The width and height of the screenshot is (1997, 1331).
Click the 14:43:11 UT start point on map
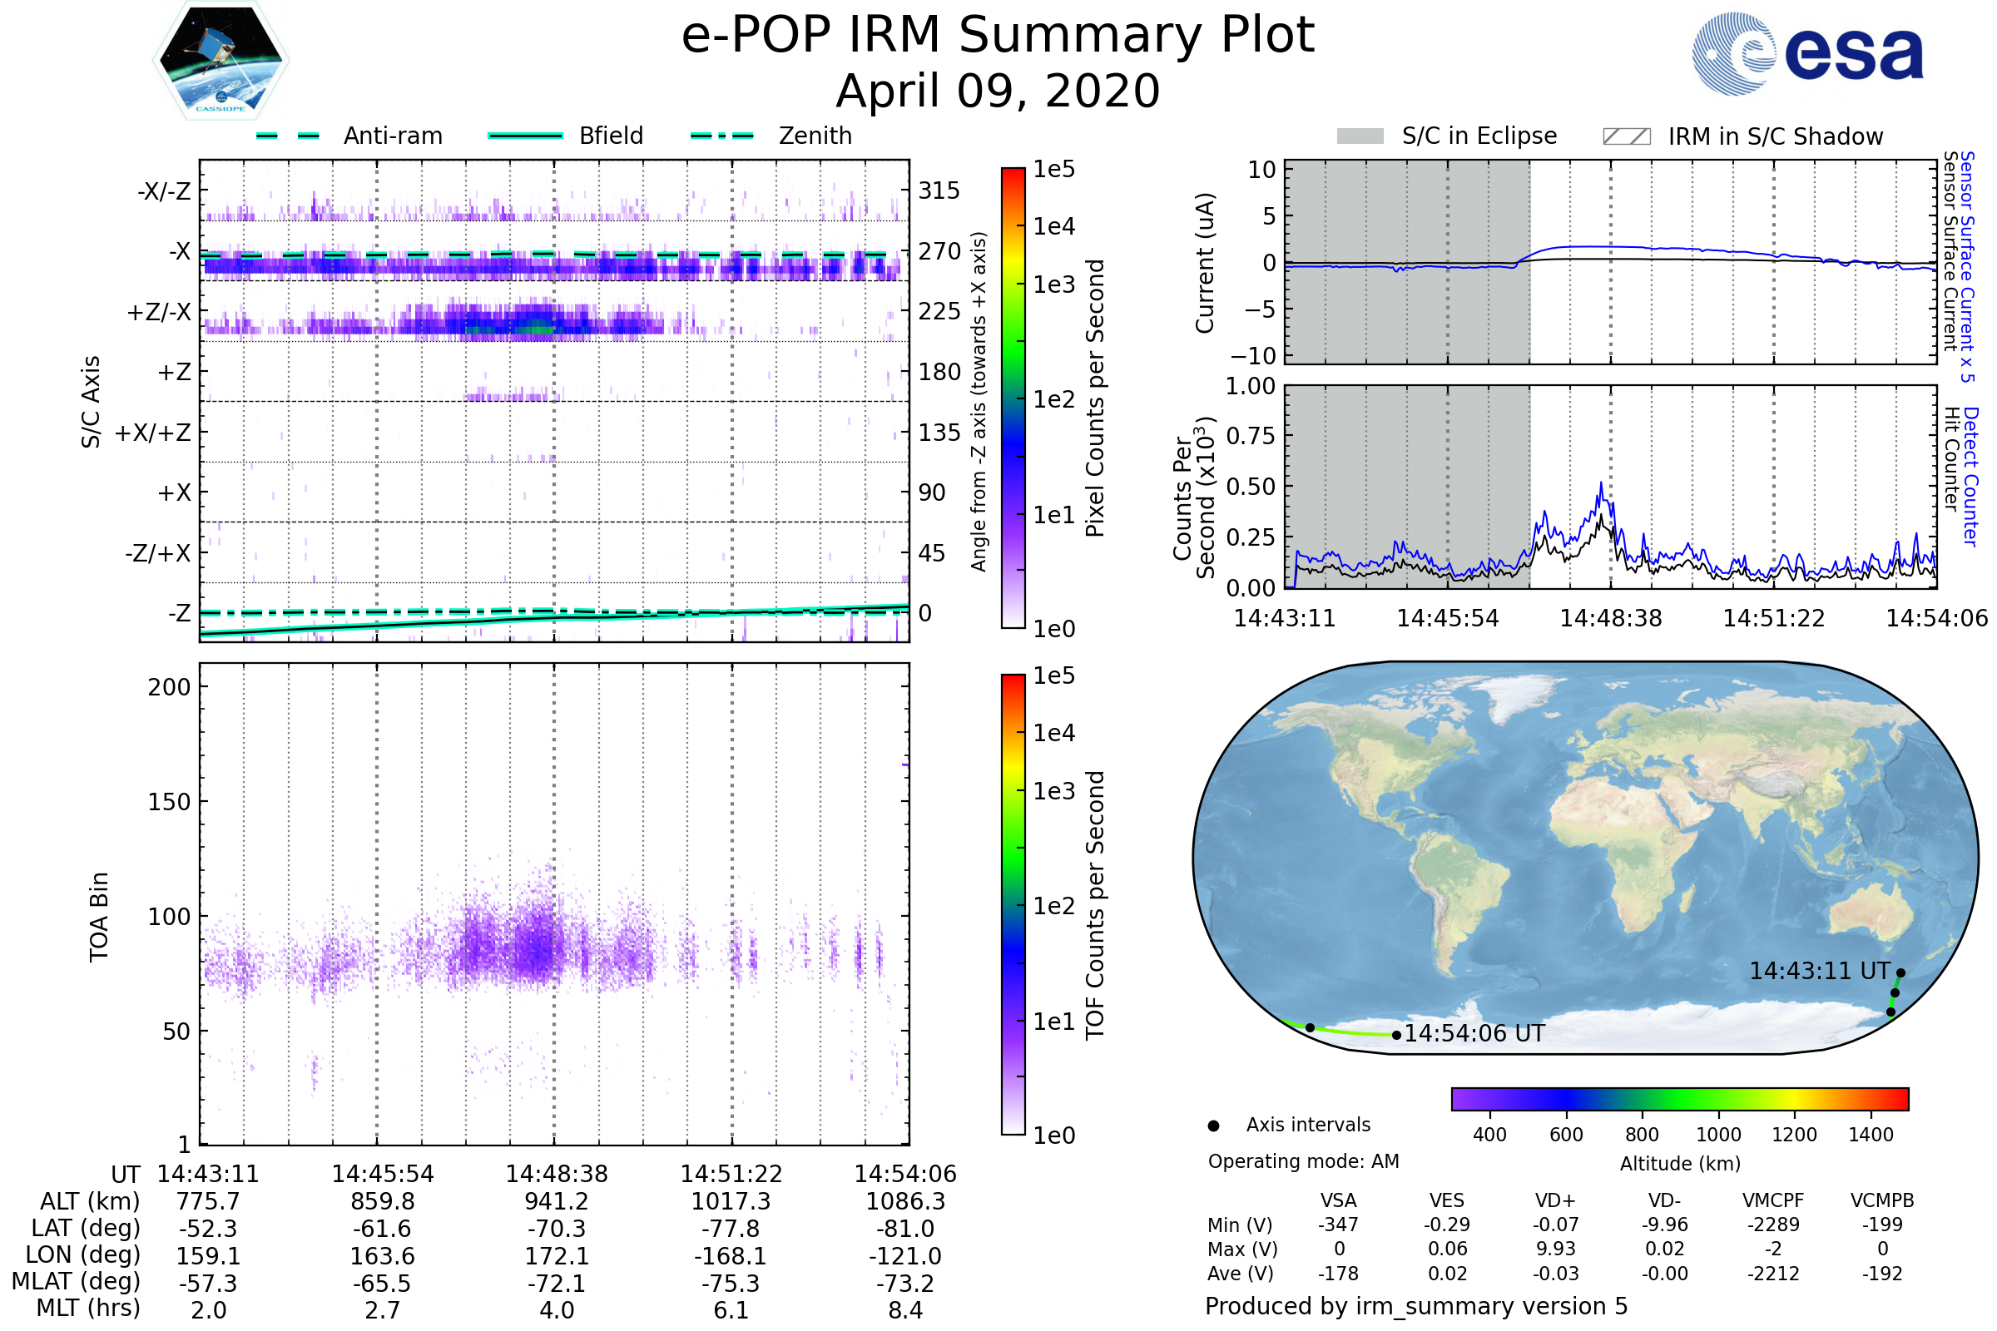click(1901, 973)
